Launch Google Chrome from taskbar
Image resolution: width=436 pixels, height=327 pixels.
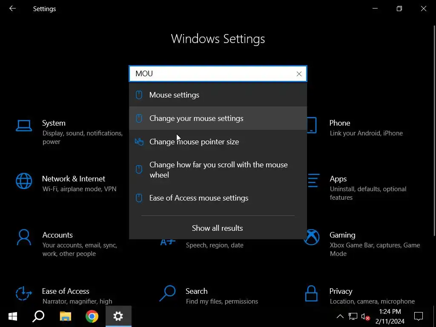coord(92,316)
